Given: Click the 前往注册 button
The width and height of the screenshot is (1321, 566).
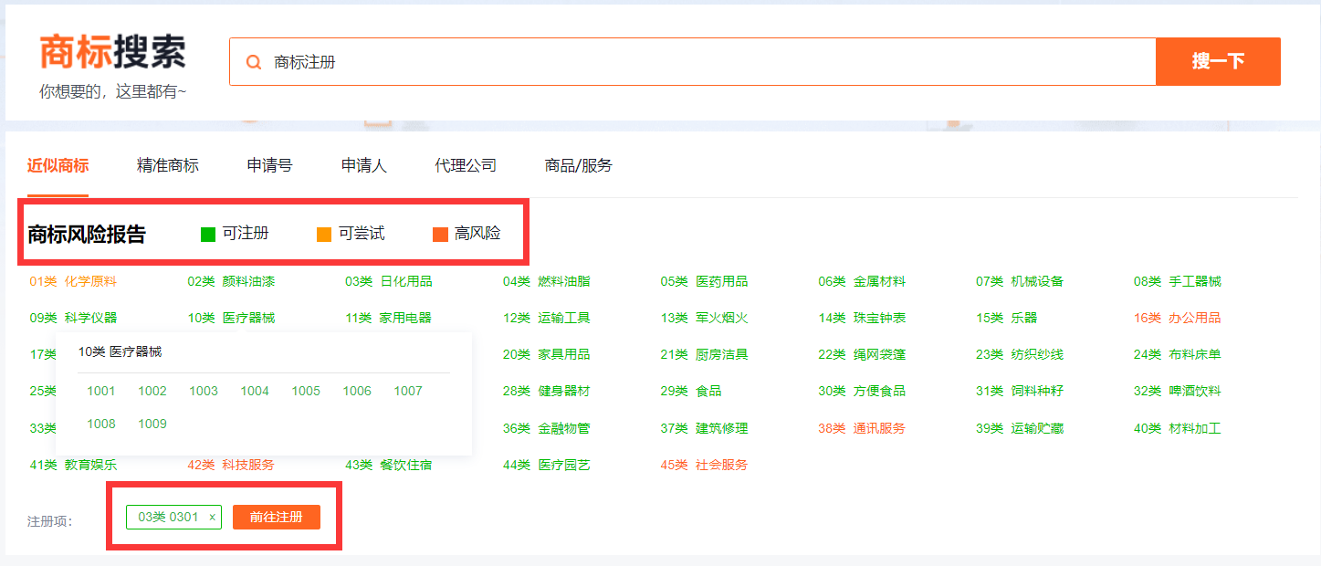Looking at the screenshot, I should [277, 517].
